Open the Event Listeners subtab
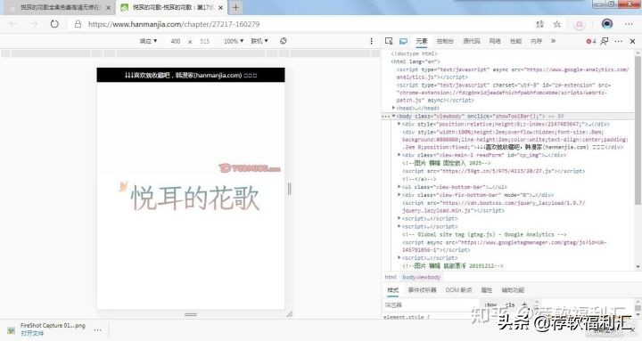Image resolution: width=642 pixels, height=341 pixels. tap(422, 290)
